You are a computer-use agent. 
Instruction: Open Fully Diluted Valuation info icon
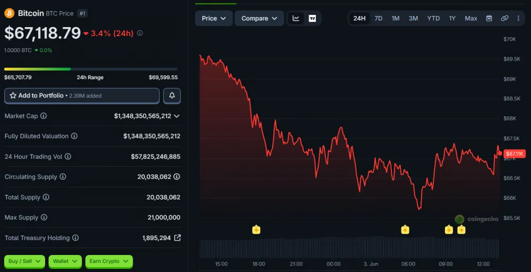pos(74,136)
